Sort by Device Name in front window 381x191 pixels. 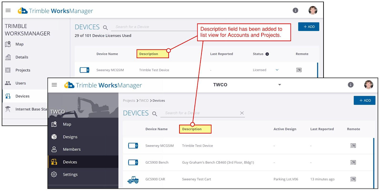(x=156, y=129)
